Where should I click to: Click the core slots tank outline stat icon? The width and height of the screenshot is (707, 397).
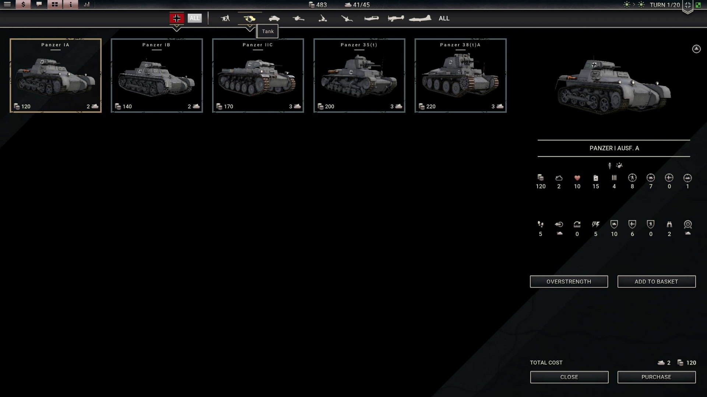[x=559, y=178]
